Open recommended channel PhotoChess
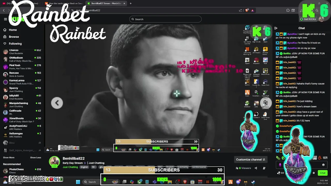The image size is (331, 186). pyautogui.click(x=22, y=171)
